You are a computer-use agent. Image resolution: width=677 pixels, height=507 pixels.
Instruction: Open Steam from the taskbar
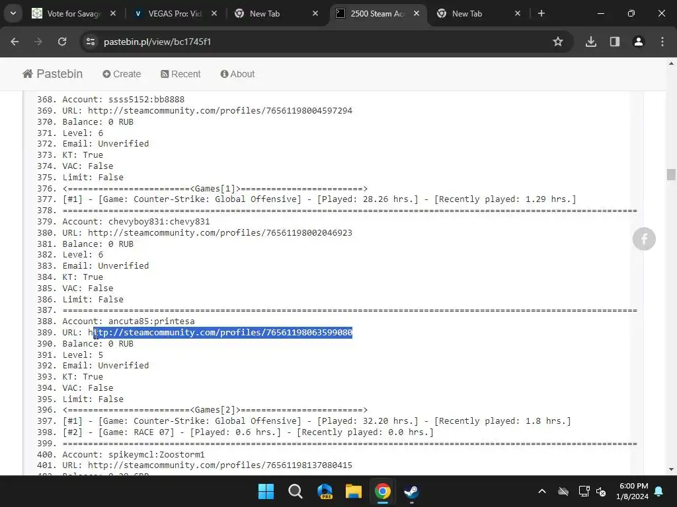coord(411,491)
